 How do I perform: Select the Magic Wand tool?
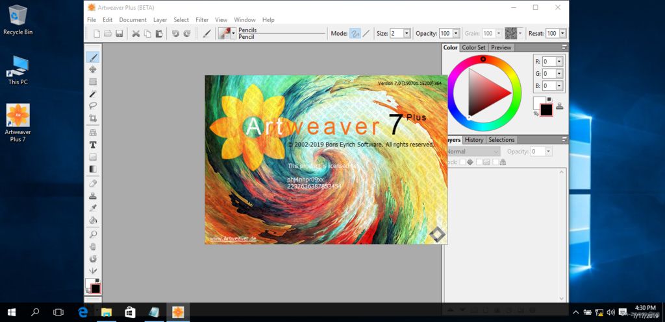point(93,94)
